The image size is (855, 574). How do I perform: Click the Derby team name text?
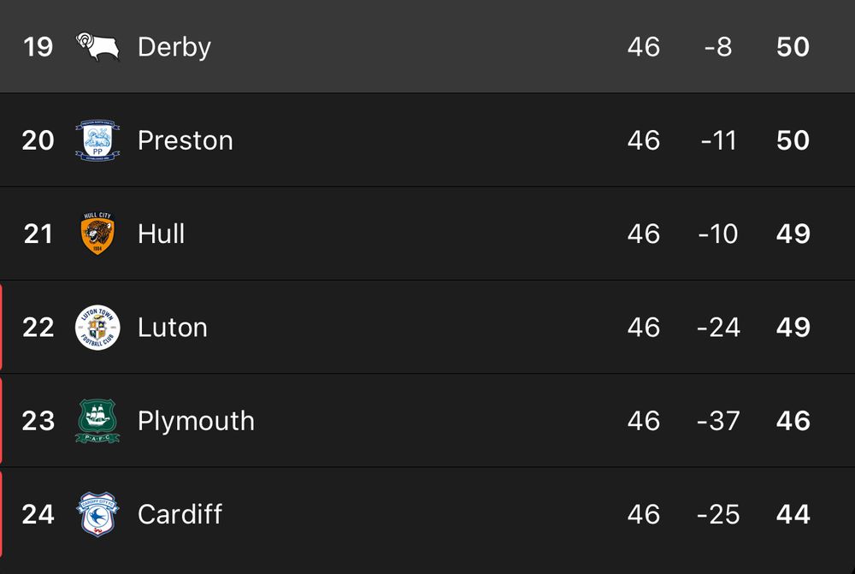[x=174, y=46]
